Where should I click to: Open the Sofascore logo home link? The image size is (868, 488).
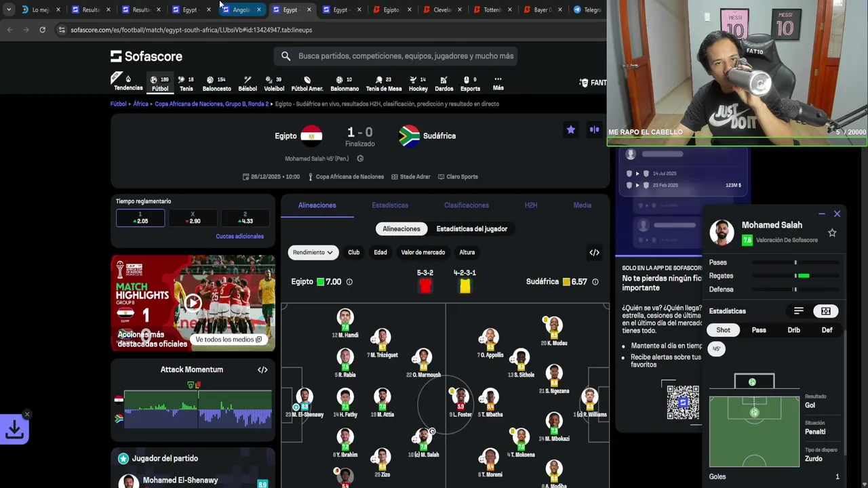coord(146,56)
